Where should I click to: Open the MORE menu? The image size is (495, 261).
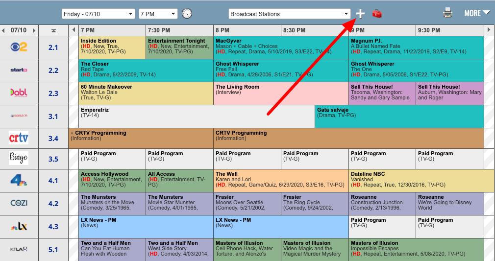477,13
